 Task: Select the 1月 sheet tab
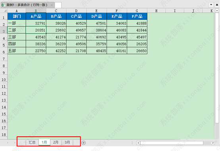click(x=44, y=142)
